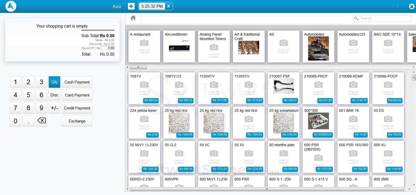The height and width of the screenshot is (195, 416).
Task: Click the right arrow of category scrollbar
Action: point(414,67)
